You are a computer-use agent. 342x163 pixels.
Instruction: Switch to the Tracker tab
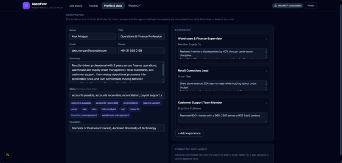tap(93, 6)
